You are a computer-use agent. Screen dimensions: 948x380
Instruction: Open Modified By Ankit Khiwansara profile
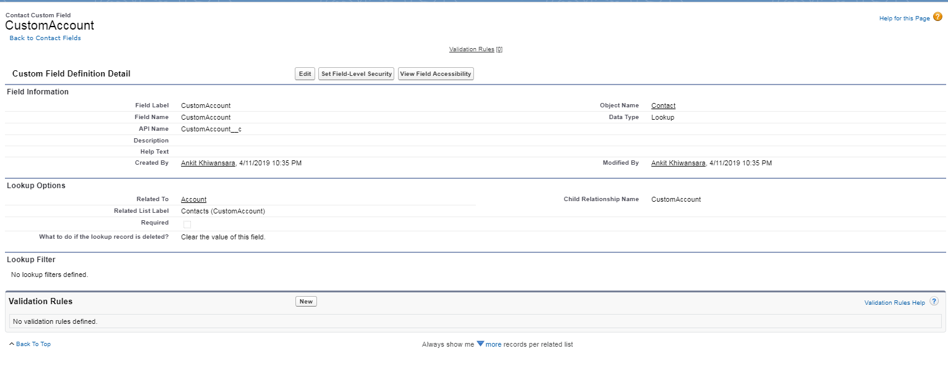[x=677, y=163]
